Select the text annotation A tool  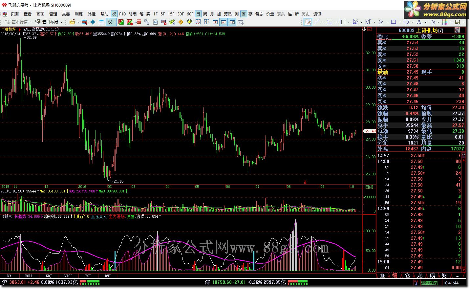pos(419,22)
